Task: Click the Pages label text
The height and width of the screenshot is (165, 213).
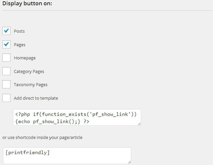Action: [x=20, y=45]
